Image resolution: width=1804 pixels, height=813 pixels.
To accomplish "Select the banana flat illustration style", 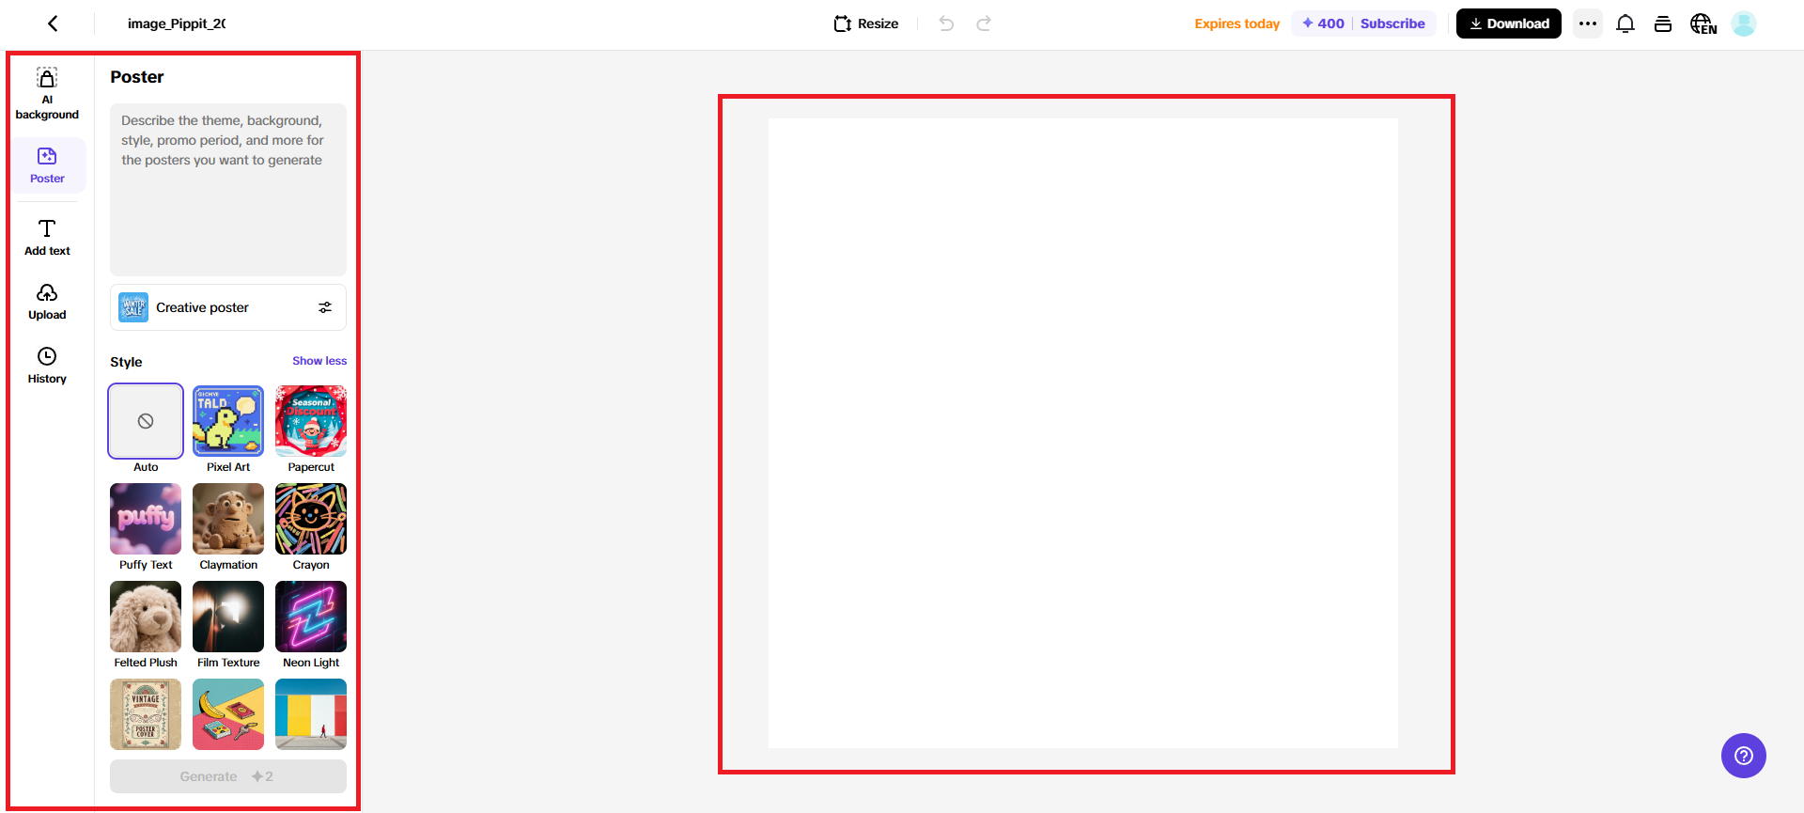I will pyautogui.click(x=228, y=714).
